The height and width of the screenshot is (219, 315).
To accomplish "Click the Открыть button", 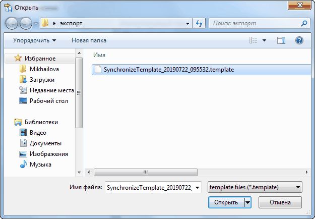I will (225, 202).
